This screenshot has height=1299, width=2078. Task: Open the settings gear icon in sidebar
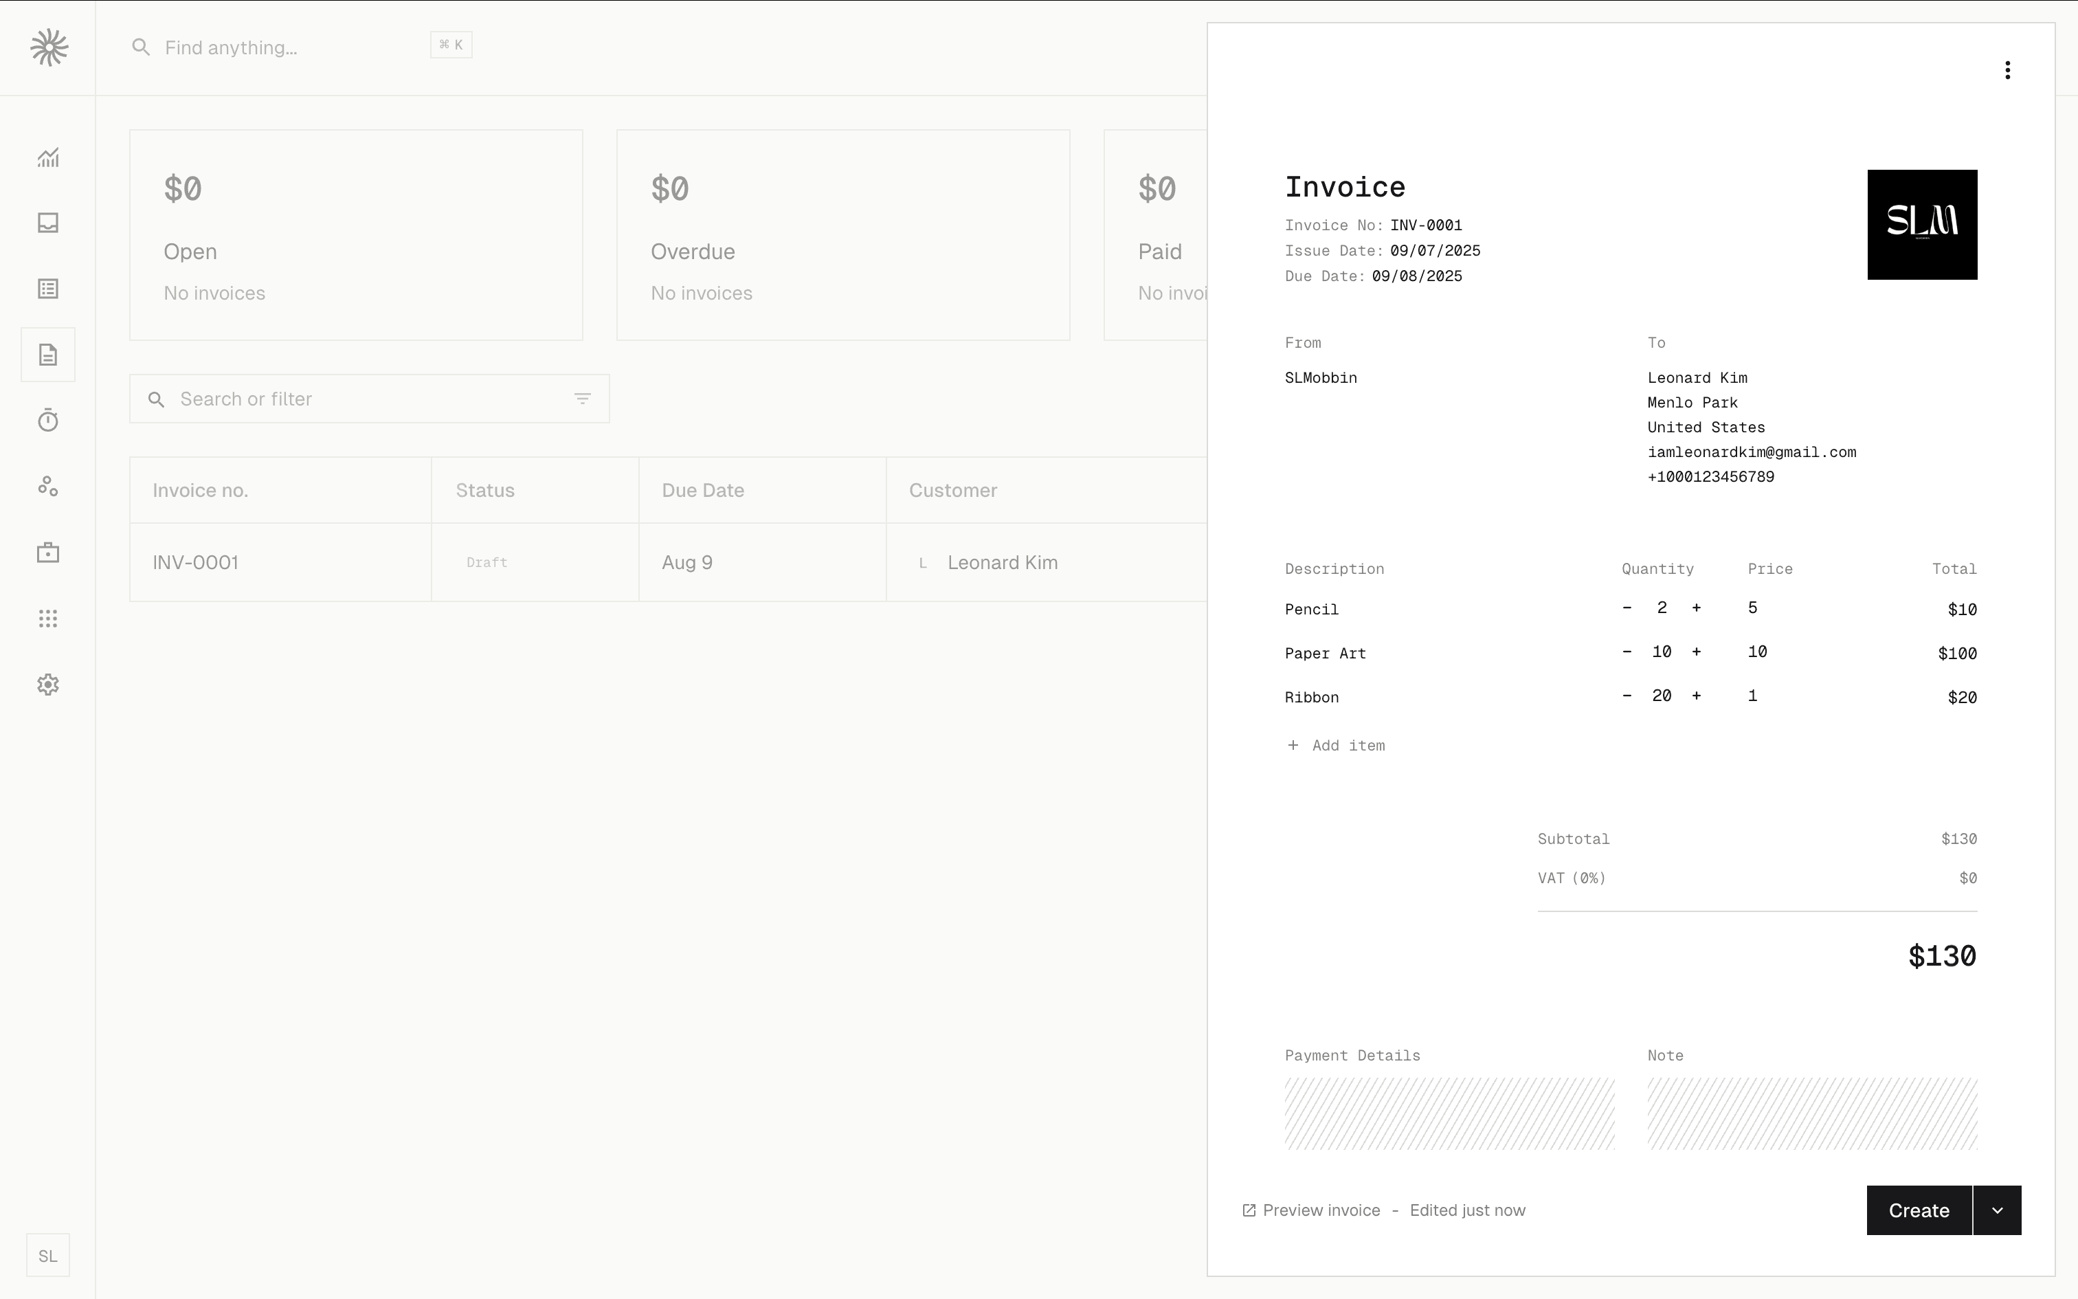coord(48,685)
